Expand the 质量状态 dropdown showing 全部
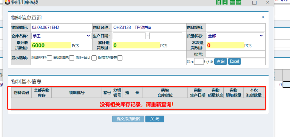290x137 pixels. [x=235, y=36]
